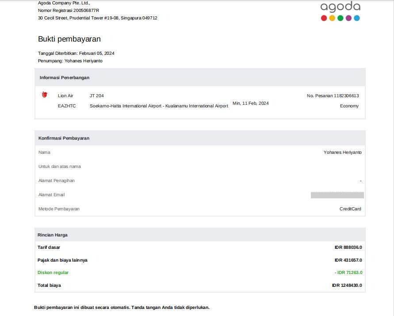Click the yellow dot under agoda logo
394x316 pixels.
[332, 18]
